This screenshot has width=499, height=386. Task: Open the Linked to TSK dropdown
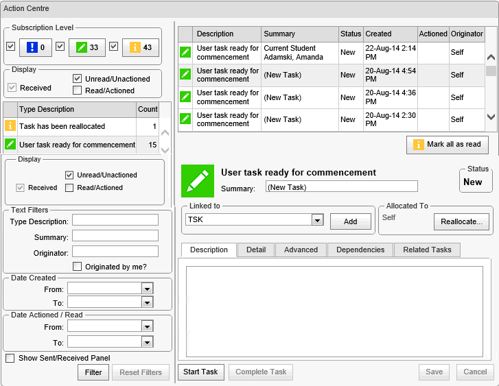tap(317, 219)
